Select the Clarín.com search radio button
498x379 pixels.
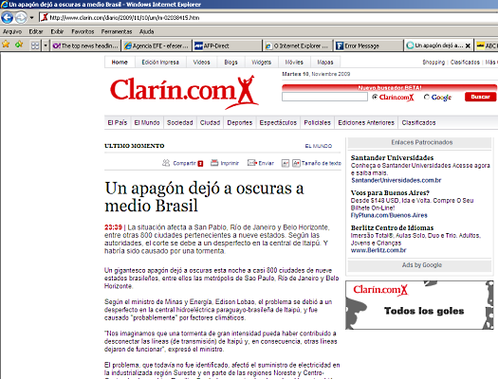tap(375, 97)
